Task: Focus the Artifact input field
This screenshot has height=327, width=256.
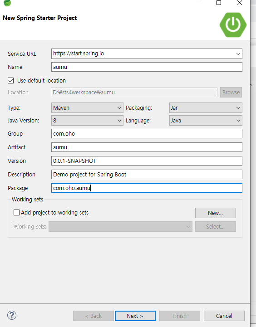Action: (x=147, y=147)
